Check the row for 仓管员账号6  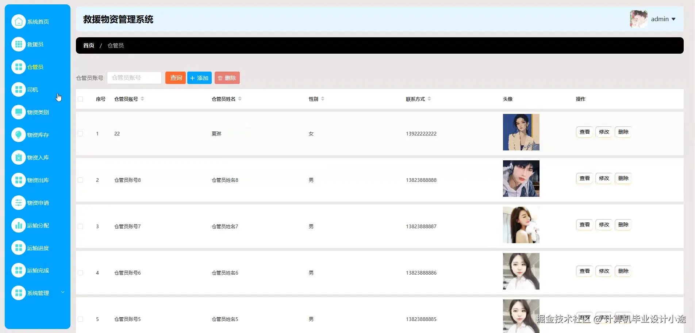point(80,273)
